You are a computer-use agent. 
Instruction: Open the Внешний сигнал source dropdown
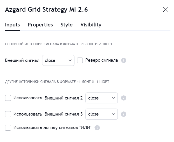coord(58,60)
